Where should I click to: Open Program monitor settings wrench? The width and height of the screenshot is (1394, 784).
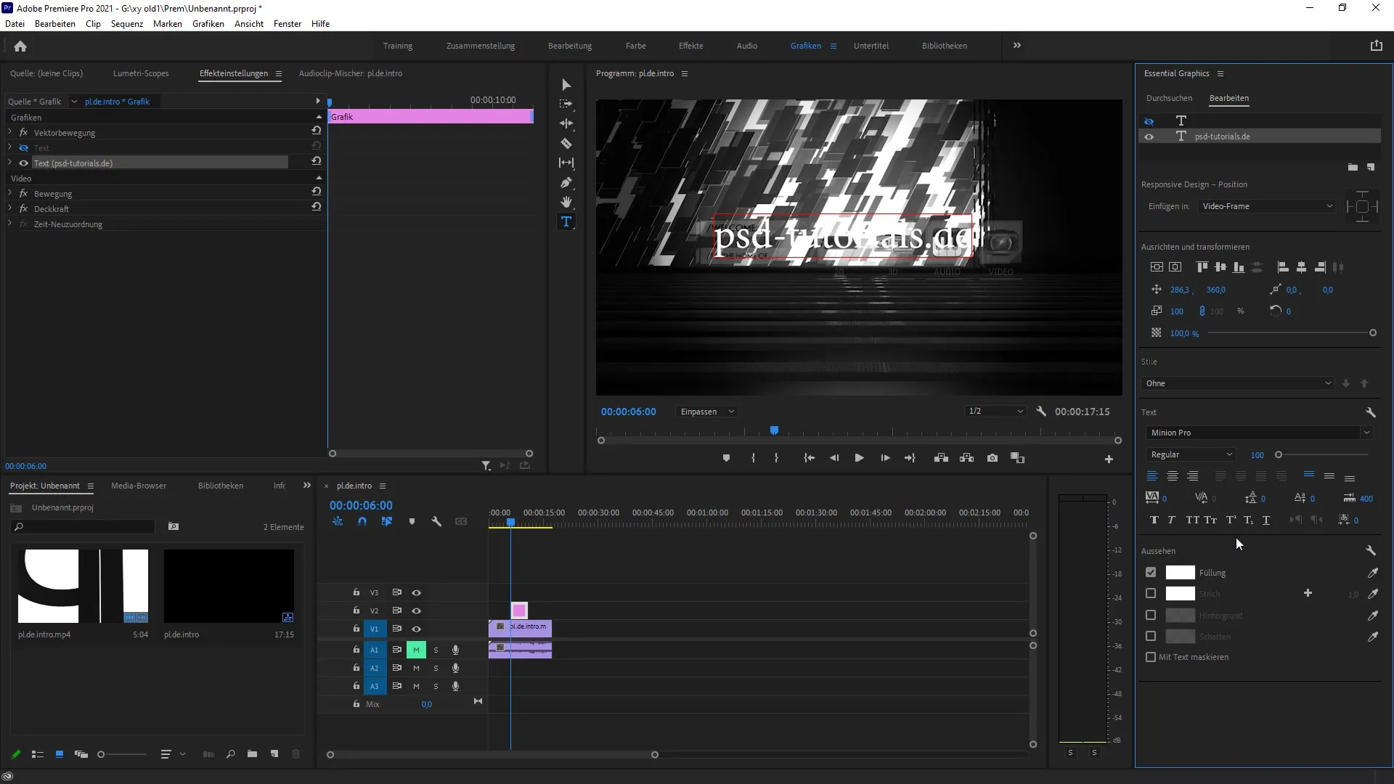(1041, 412)
